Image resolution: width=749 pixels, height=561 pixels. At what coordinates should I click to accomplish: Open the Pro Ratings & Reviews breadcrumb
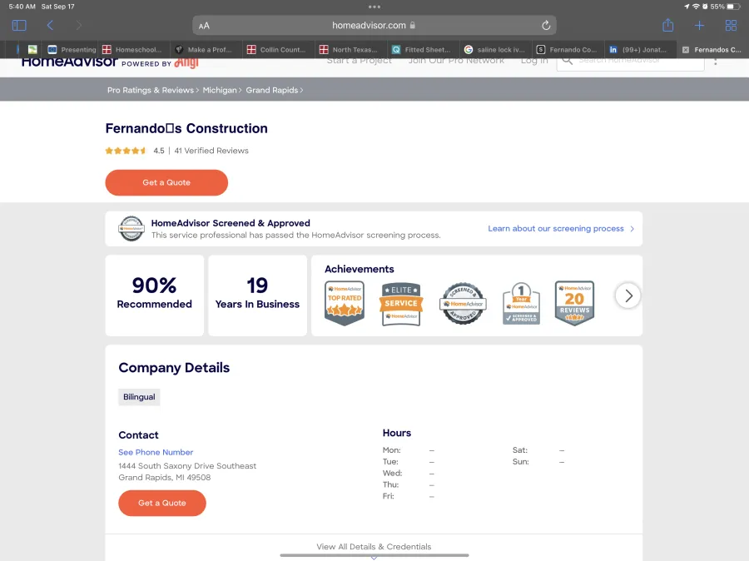coord(151,90)
